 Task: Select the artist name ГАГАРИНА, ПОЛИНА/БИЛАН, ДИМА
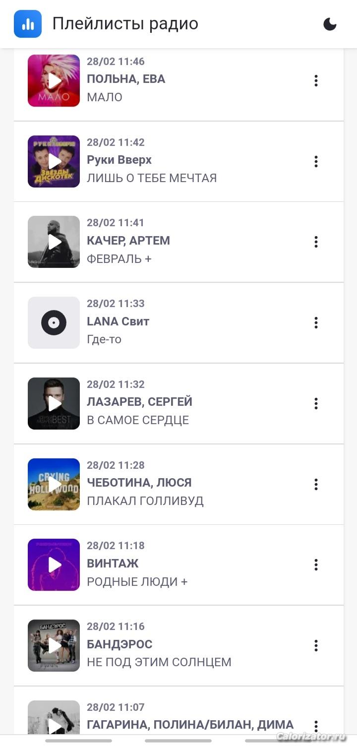click(x=190, y=725)
